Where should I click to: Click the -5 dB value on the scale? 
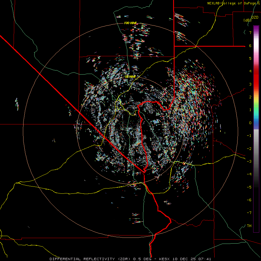coord(249,187)
